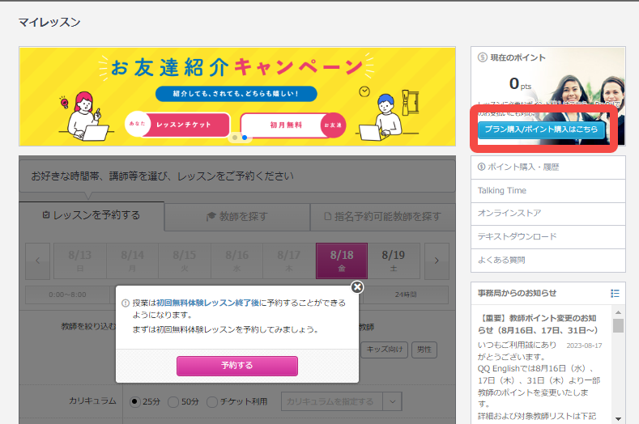Choose the チケット利用 radio option
Viewport: 639px width, 424px height.
coord(213,401)
